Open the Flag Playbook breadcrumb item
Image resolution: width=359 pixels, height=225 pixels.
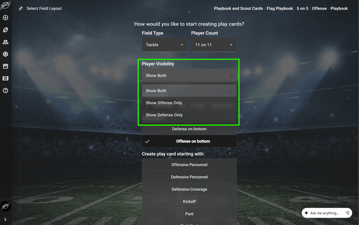click(280, 8)
